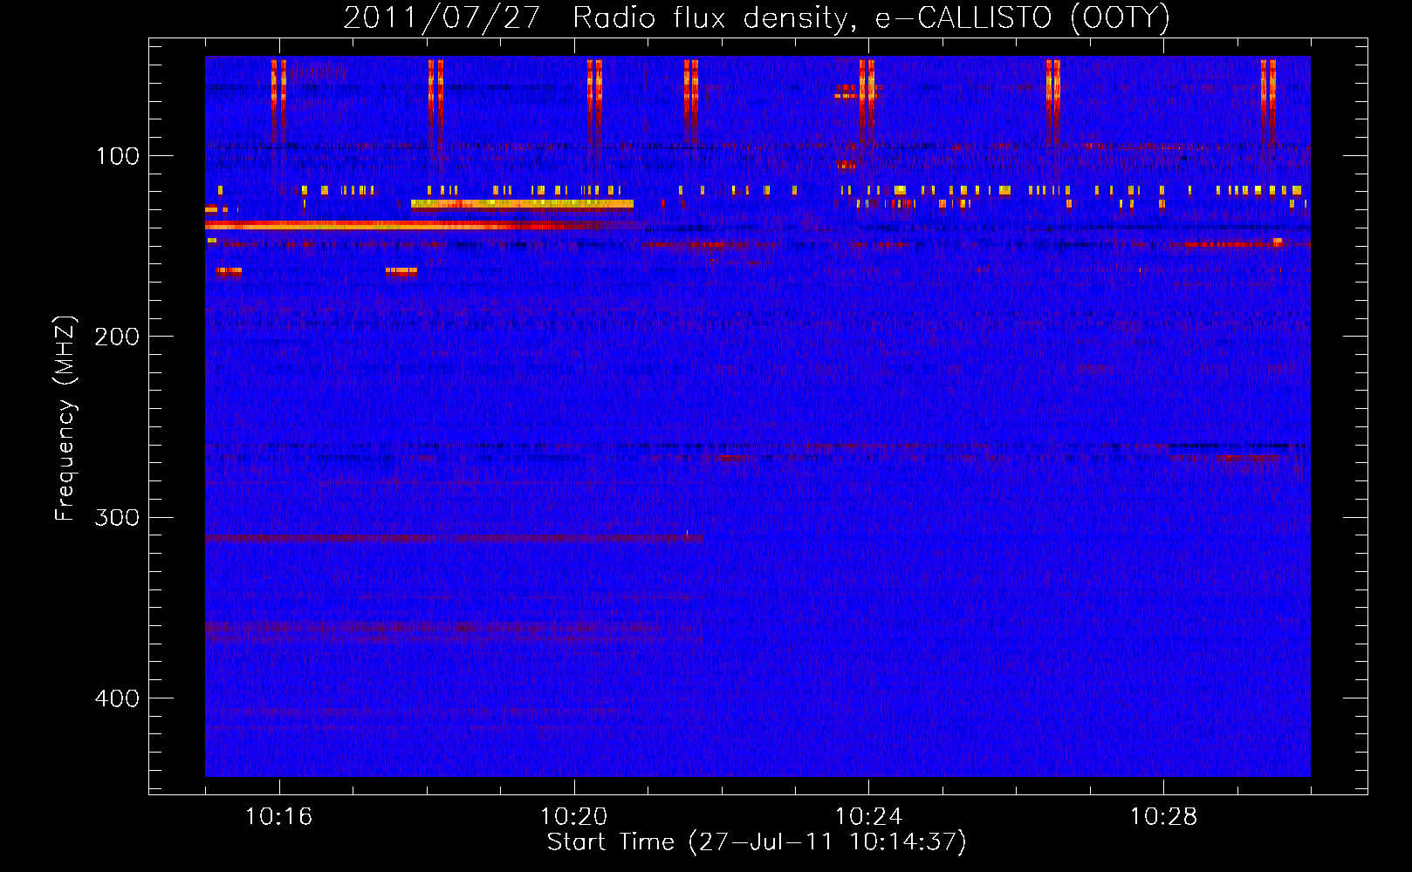Click the 10:28 time tick label

tap(1163, 817)
